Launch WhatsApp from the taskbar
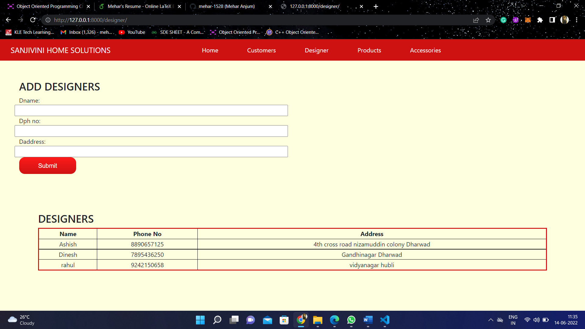Image resolution: width=585 pixels, height=329 pixels. (351, 320)
